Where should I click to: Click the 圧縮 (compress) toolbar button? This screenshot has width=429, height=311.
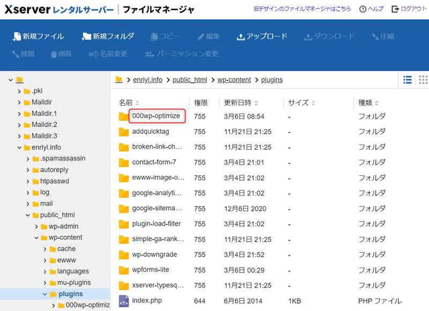(x=383, y=36)
